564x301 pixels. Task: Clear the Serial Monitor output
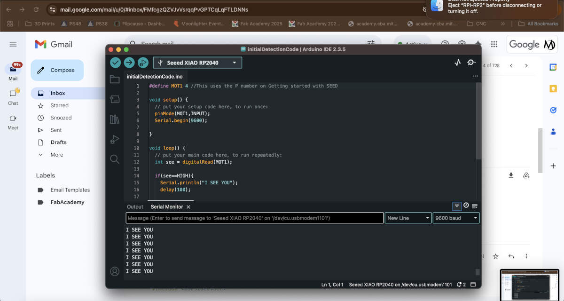475,206
